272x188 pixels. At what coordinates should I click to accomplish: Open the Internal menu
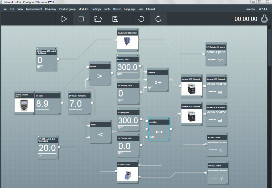pos(150,9)
